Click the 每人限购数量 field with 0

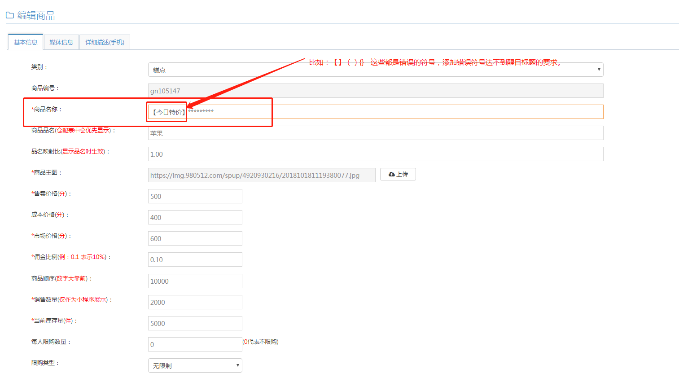click(x=195, y=344)
